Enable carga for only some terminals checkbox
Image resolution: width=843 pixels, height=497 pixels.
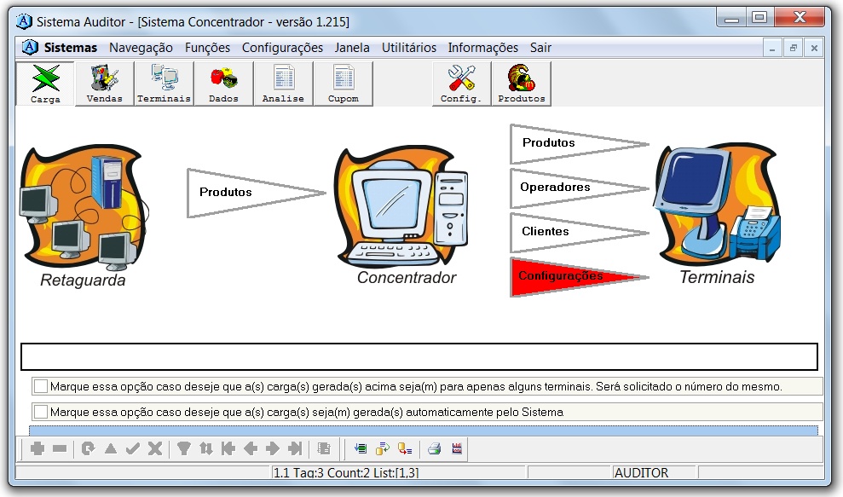[x=41, y=386]
